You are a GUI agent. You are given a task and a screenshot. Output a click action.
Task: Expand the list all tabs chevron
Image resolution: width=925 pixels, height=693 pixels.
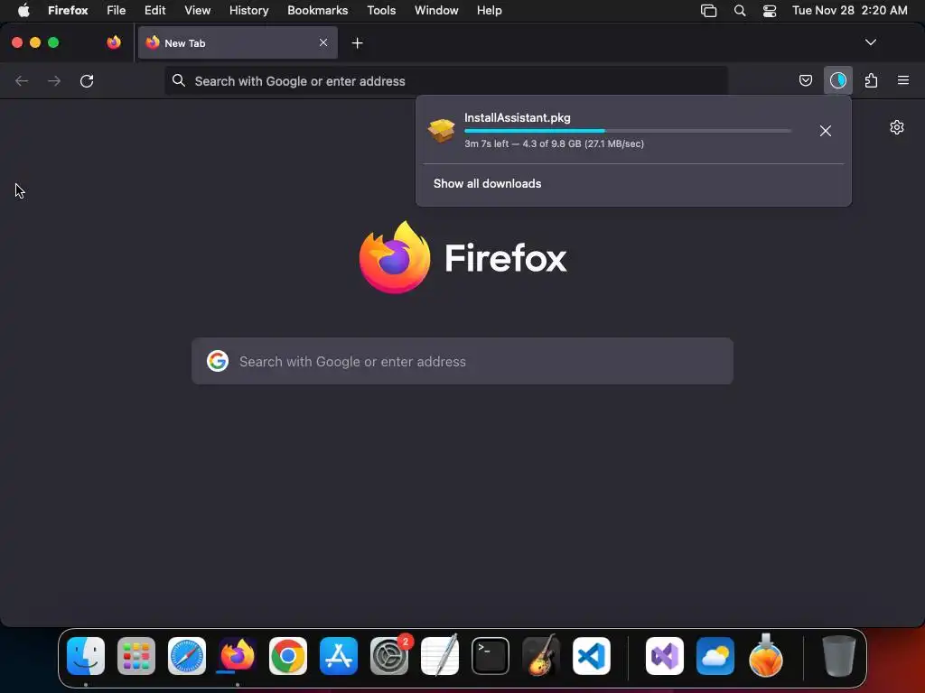[x=870, y=42]
